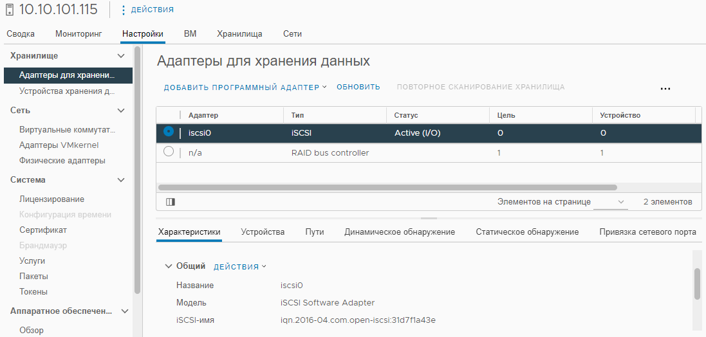Open Виртуальные коммутаторы in sidebar
The image size is (706, 337).
coord(67,130)
